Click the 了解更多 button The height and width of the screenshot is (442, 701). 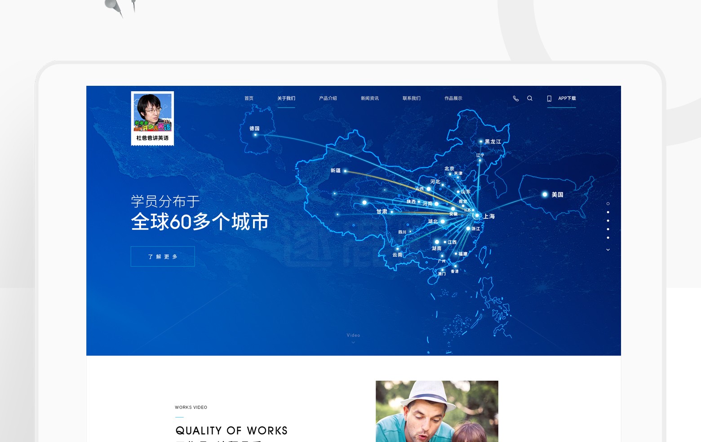tap(163, 256)
